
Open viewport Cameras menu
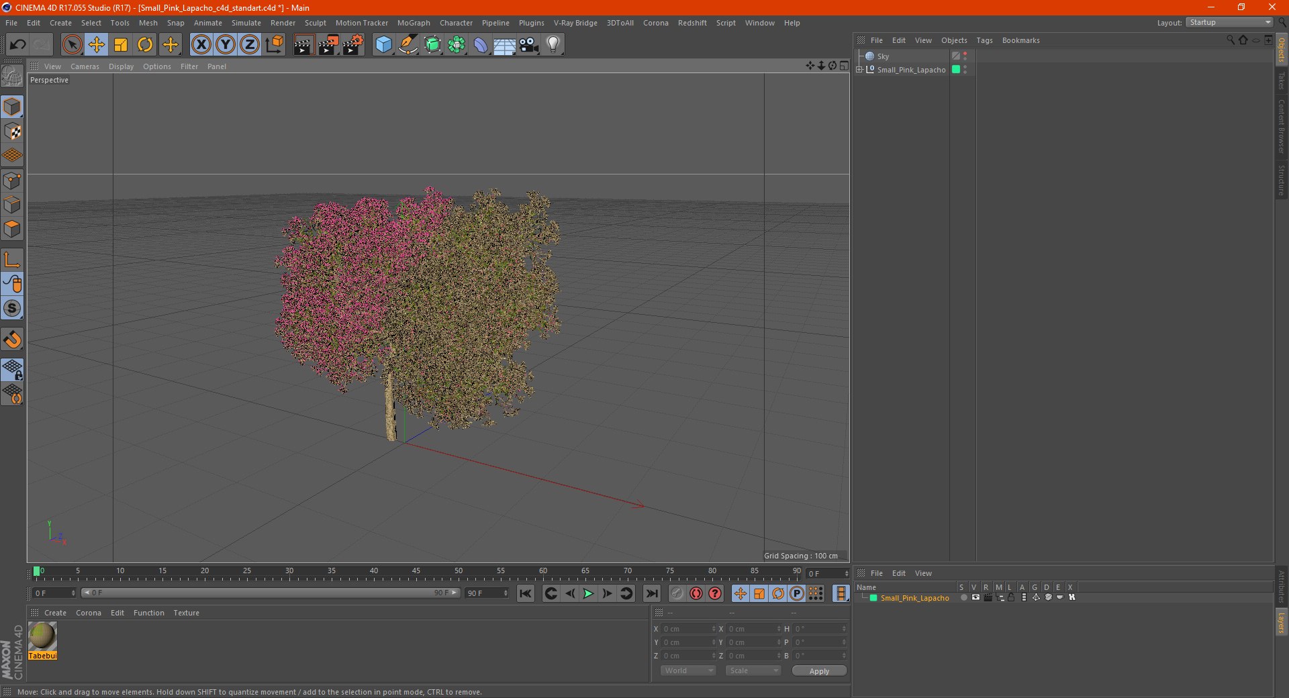coord(85,66)
